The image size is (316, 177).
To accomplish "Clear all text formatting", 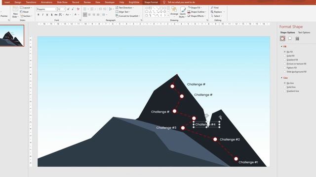I will [78, 9].
